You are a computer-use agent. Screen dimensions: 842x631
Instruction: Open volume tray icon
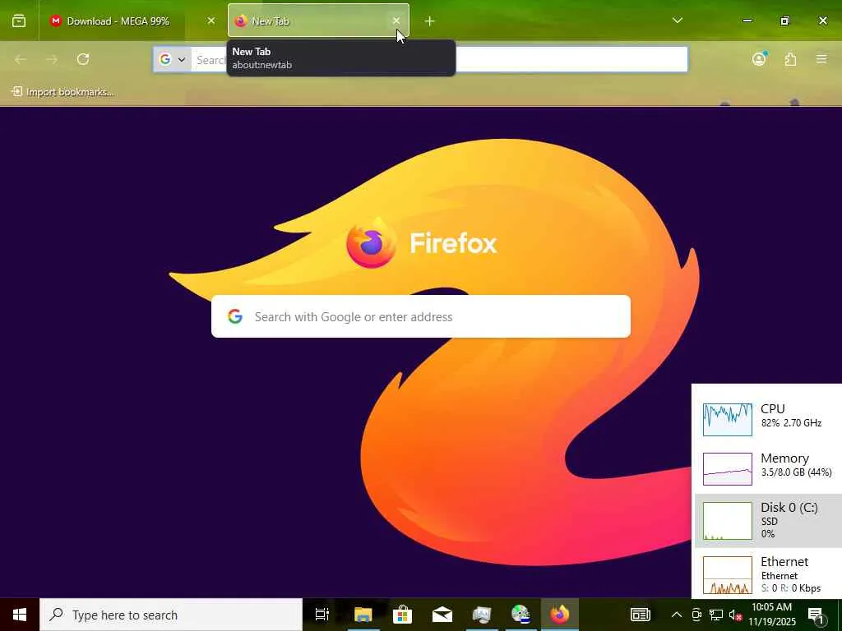pyautogui.click(x=735, y=615)
